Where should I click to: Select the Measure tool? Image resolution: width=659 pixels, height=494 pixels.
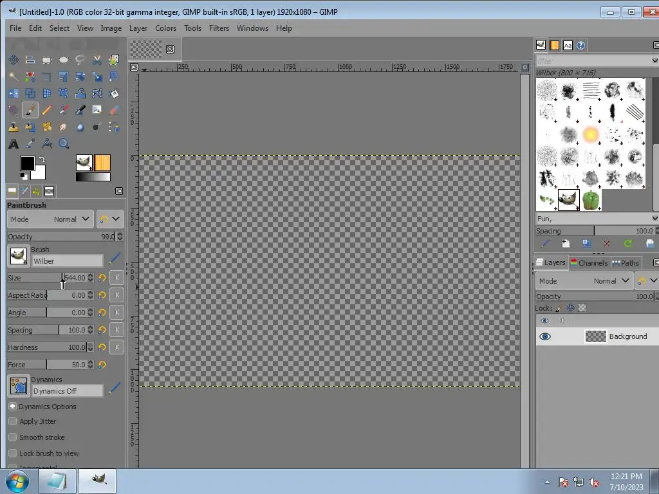46,143
